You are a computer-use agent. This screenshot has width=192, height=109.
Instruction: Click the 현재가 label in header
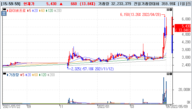29,4
